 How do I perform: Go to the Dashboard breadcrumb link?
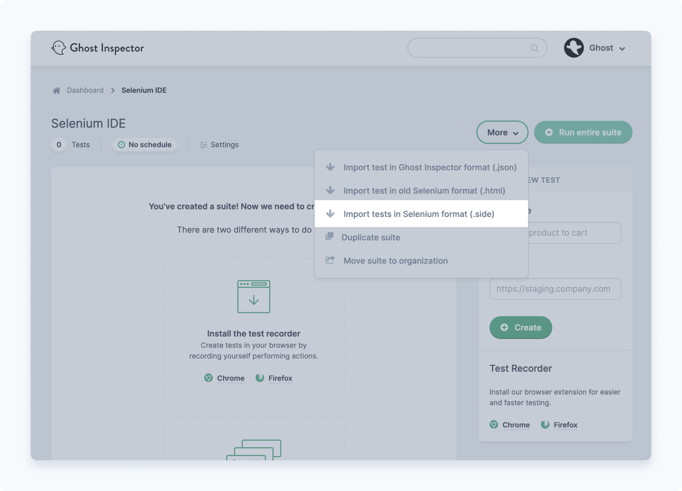pyautogui.click(x=85, y=91)
